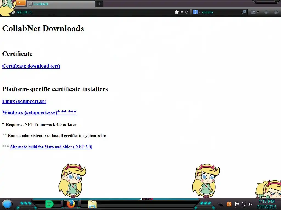Image resolution: width=281 pixels, height=210 pixels.
Task: Open the Windows (setupcert.exe) link
Action: pyautogui.click(x=39, y=112)
